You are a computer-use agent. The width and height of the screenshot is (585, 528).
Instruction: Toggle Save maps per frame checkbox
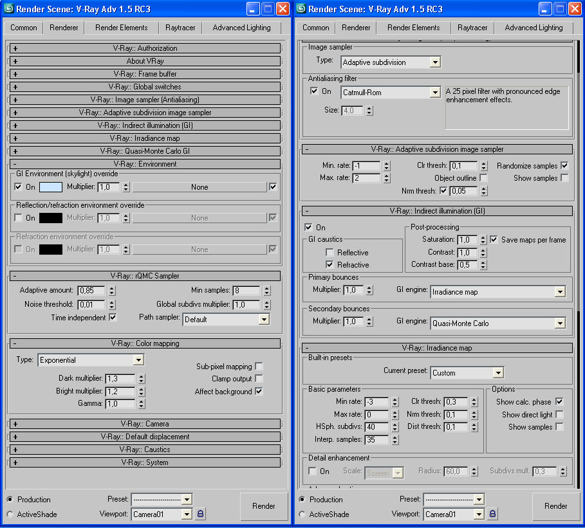pos(494,239)
